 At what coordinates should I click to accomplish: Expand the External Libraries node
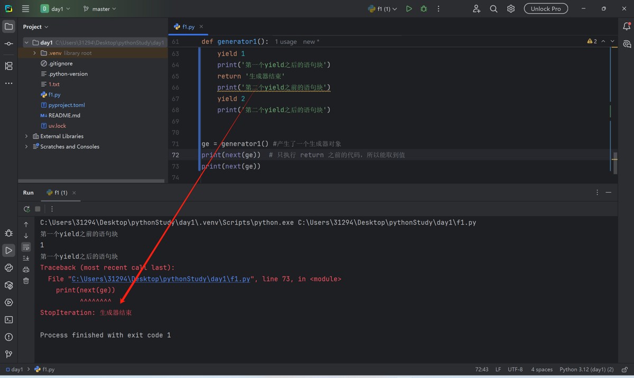click(x=26, y=136)
